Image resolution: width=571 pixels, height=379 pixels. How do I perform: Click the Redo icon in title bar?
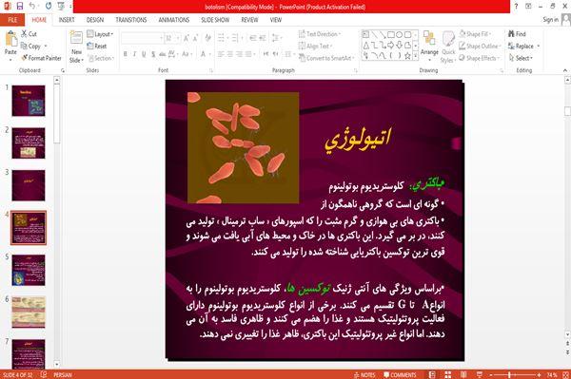[49, 6]
